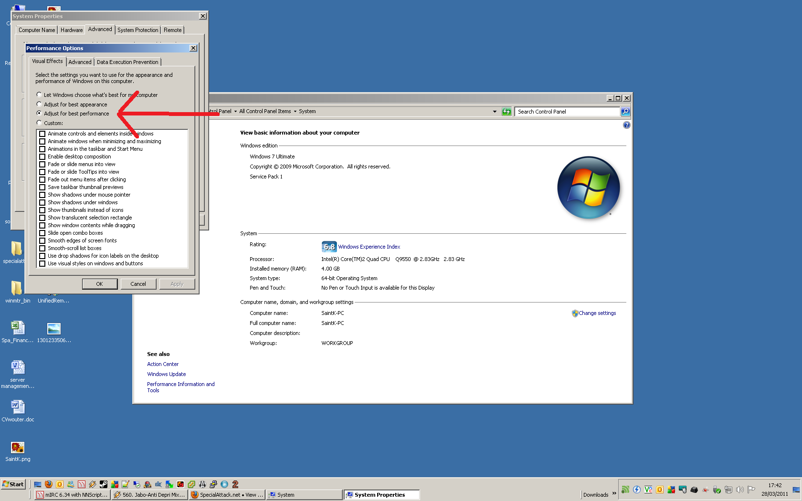Click the Action Center flag tray icon
Screen dimensions: 802x501
pos(751,490)
